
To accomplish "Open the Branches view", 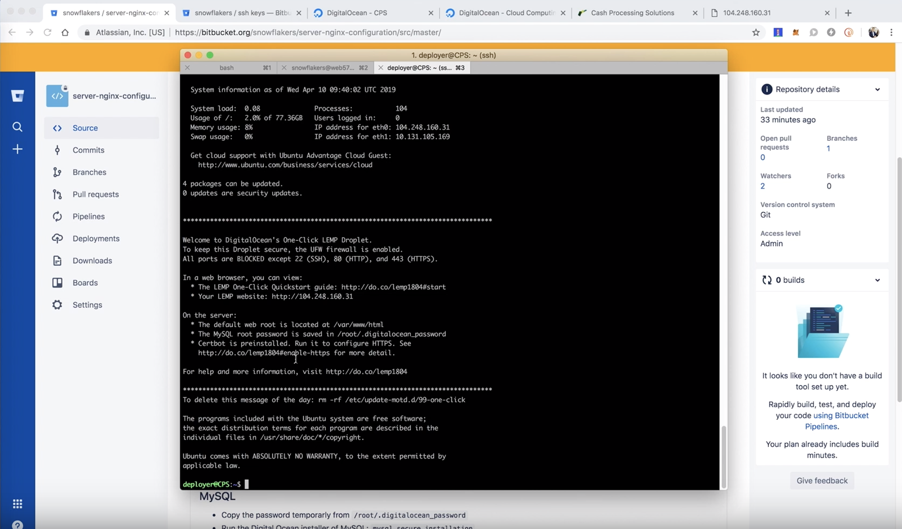I will (x=90, y=172).
